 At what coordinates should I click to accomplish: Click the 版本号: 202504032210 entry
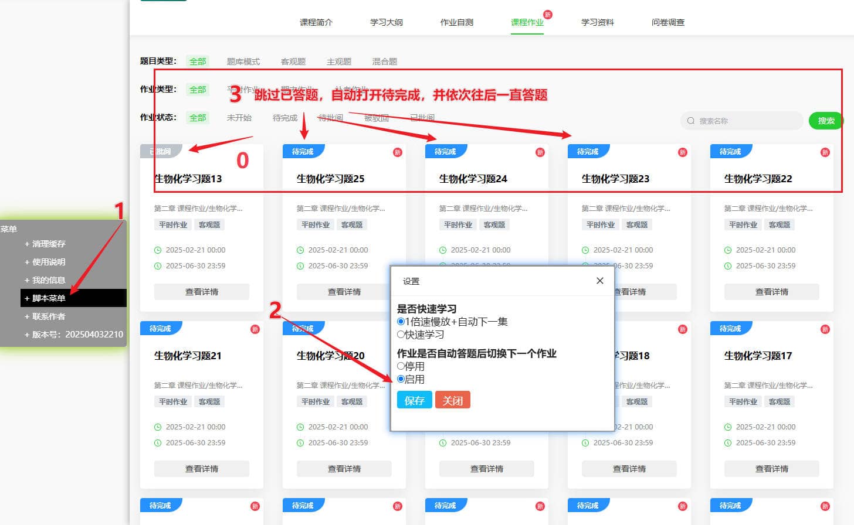coord(73,335)
